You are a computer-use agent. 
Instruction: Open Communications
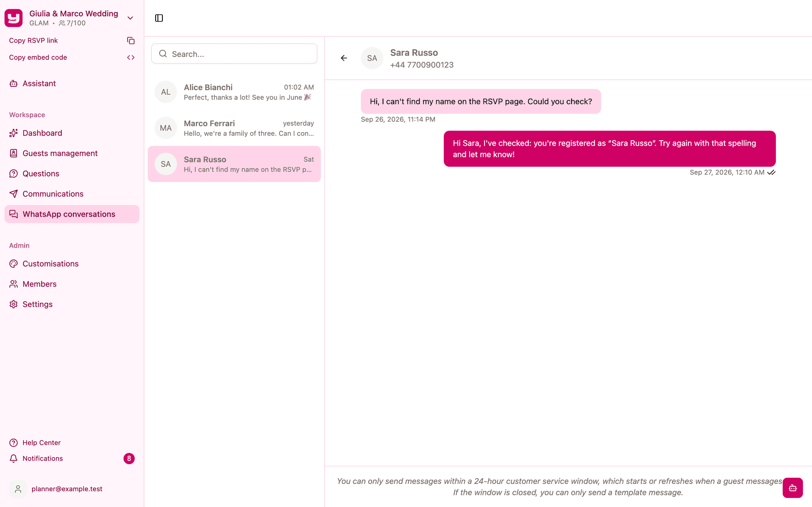72,194
